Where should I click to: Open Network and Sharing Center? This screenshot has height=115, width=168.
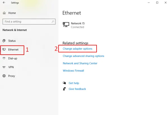pos(80,63)
